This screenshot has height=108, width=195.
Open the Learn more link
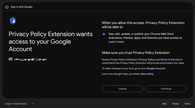pyautogui.click(x=116, y=42)
